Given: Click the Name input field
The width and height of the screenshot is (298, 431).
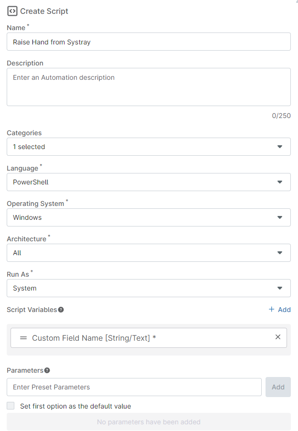Looking at the screenshot, I should click(149, 42).
